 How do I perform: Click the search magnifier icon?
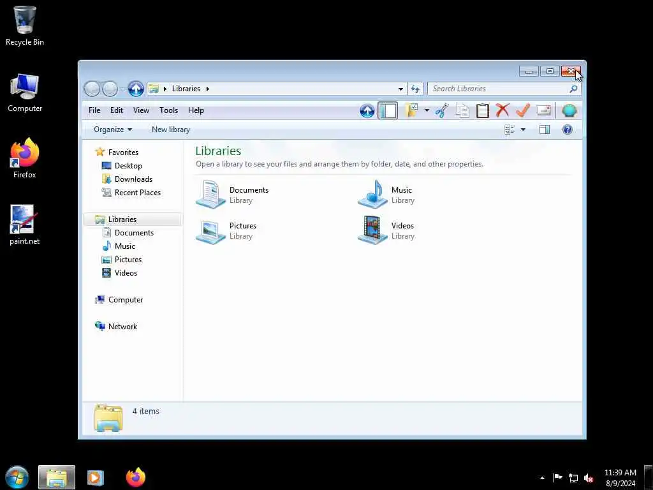(x=573, y=89)
